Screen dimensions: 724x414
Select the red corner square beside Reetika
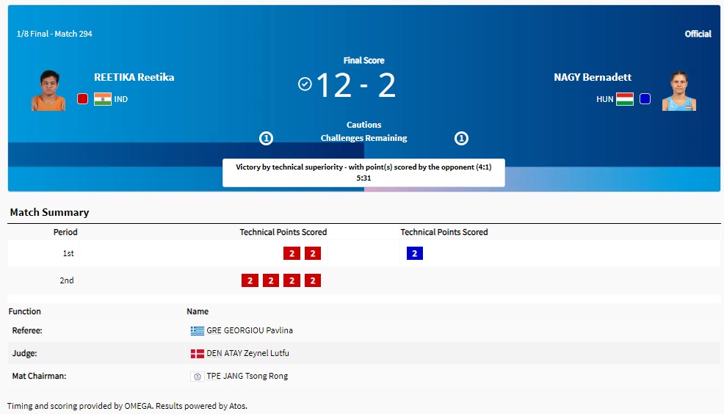point(83,99)
